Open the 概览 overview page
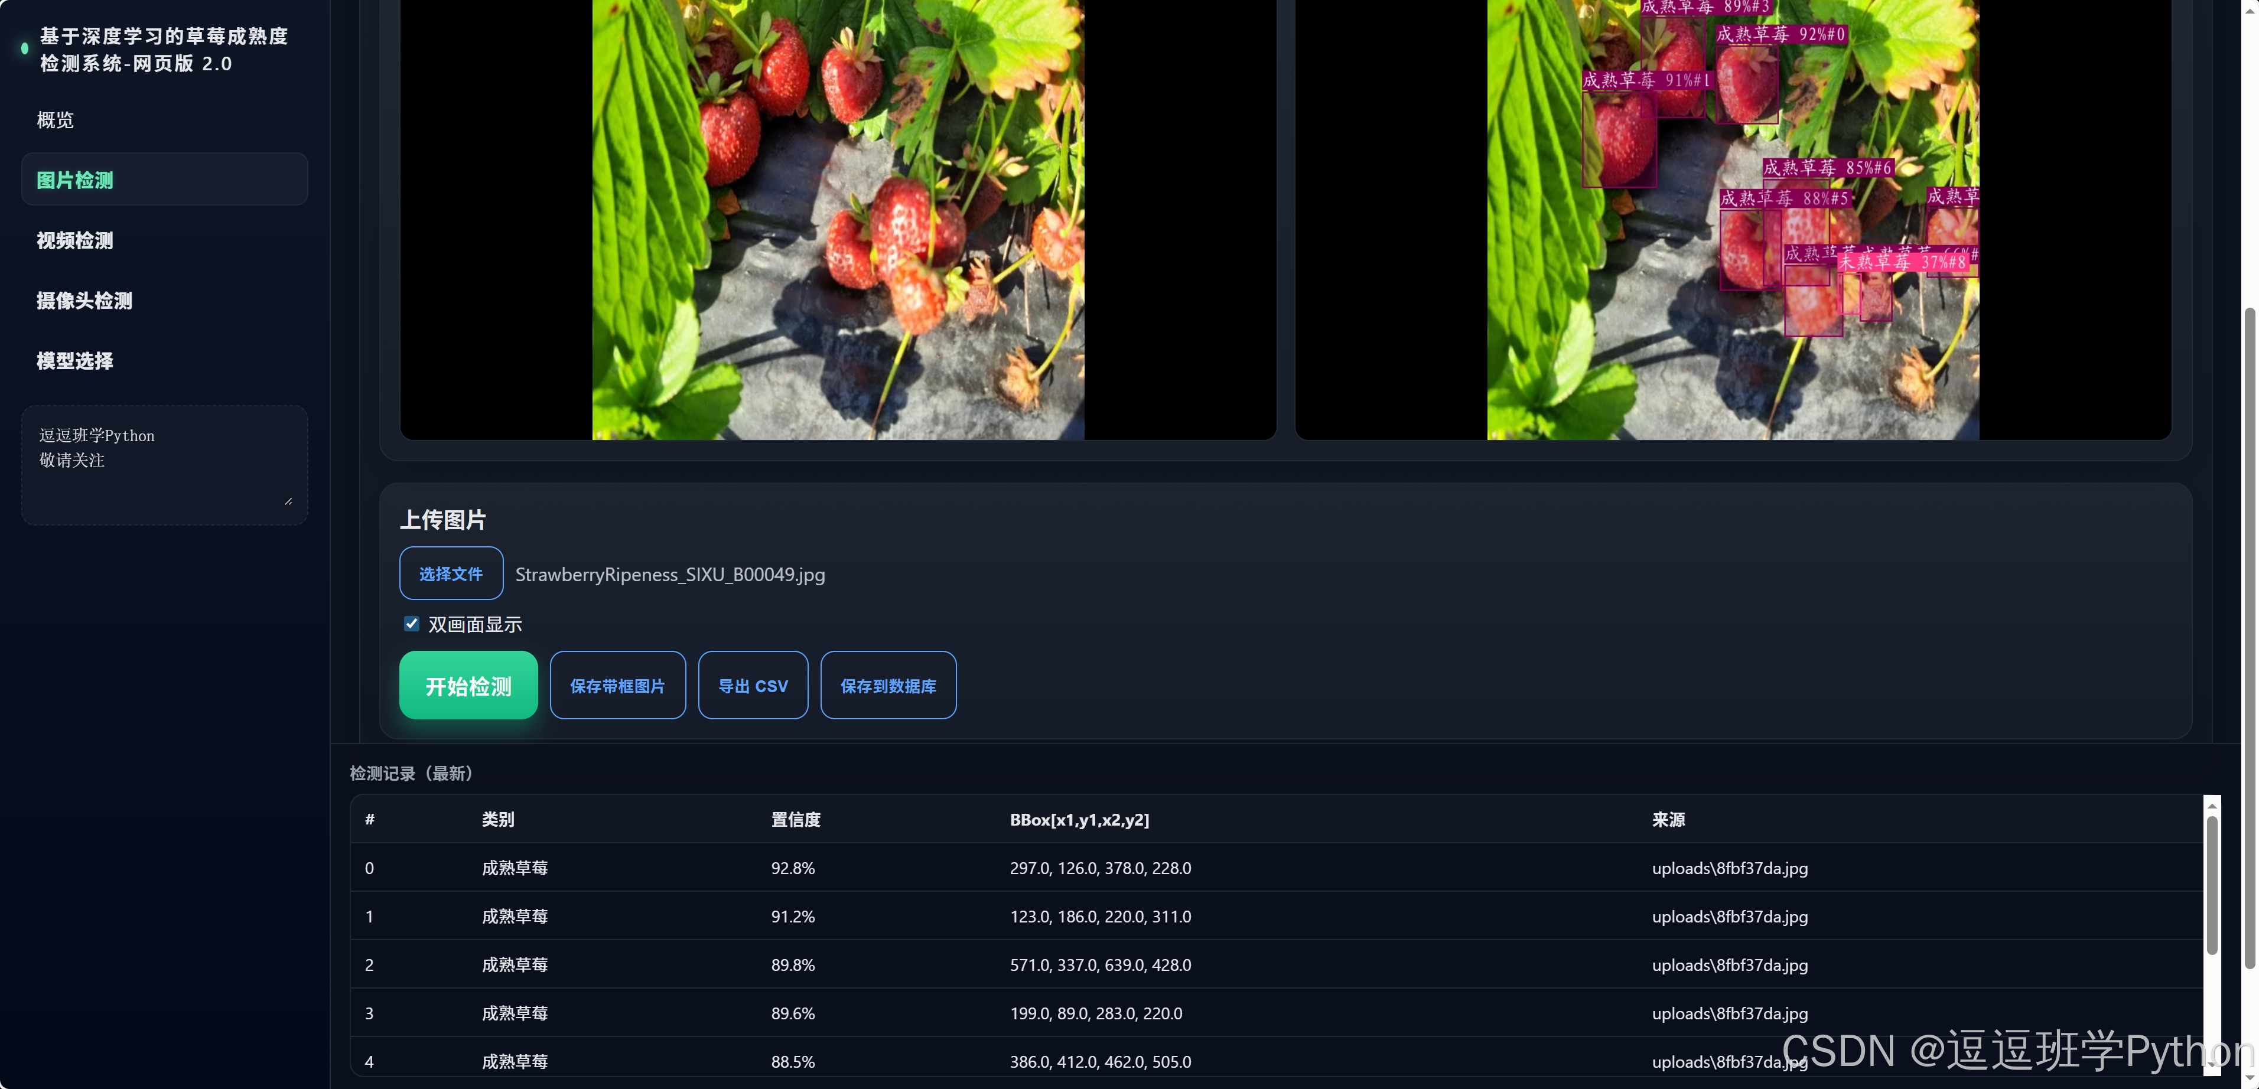This screenshot has height=1089, width=2259. click(56, 120)
